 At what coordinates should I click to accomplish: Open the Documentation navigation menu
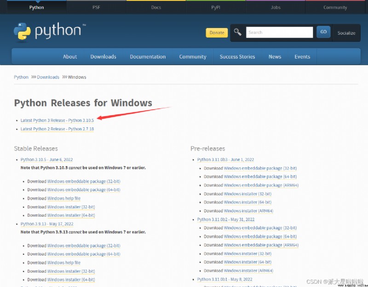[x=148, y=56]
